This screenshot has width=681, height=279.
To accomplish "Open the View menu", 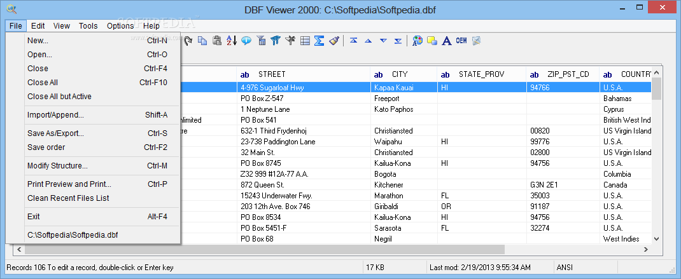I will click(x=62, y=25).
